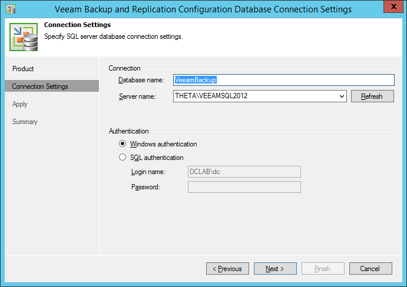This screenshot has width=407, height=287.
Task: Click the window title text
Action: point(203,9)
